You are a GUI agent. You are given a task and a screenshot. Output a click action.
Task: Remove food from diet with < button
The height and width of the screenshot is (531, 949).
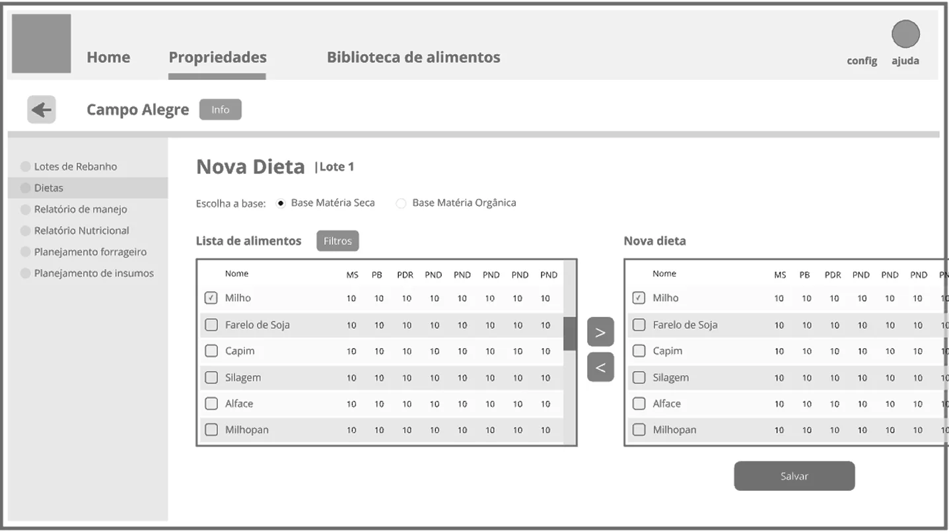(x=600, y=367)
